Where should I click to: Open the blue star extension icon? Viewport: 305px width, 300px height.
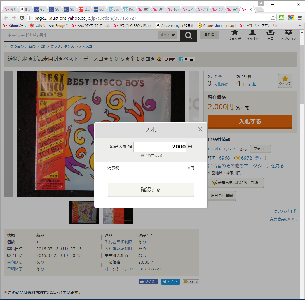(x=291, y=18)
